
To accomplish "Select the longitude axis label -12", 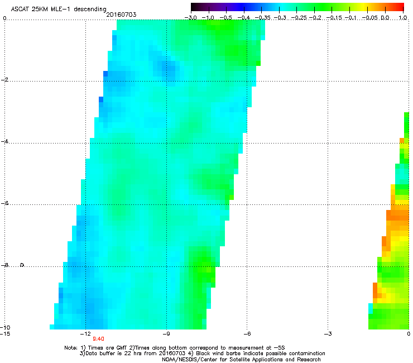I will [x=85, y=334].
